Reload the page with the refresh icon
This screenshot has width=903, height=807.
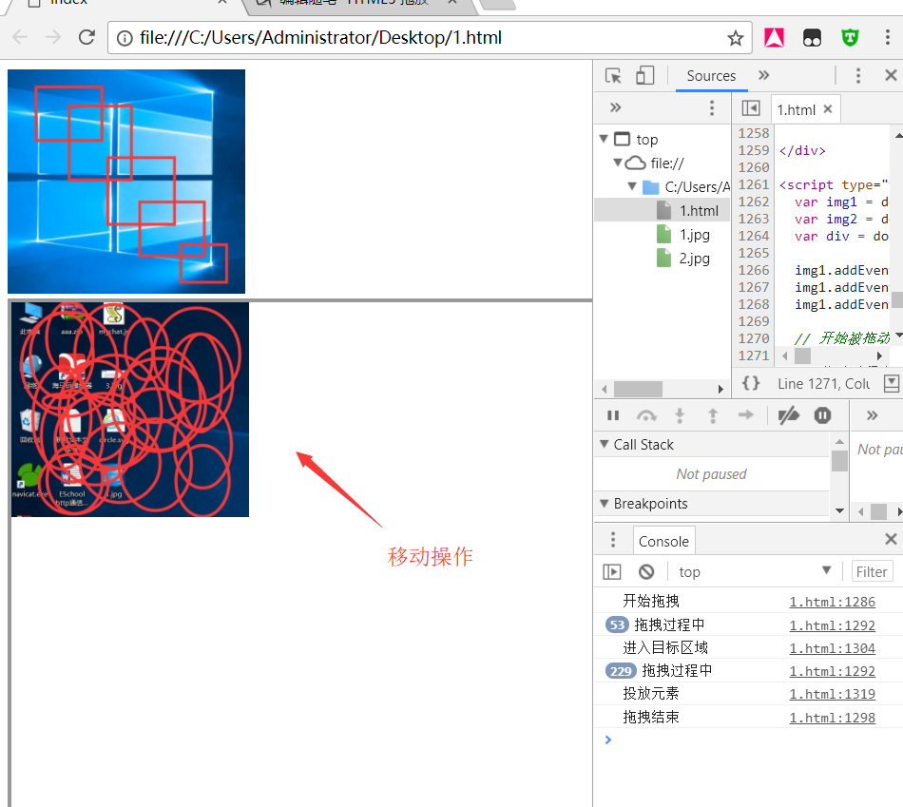coord(86,37)
